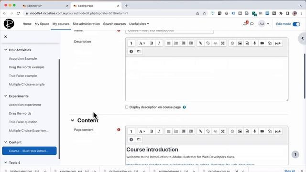This screenshot has width=306, height=172.
Task: Insert image in Page content editor
Action: click(x=240, y=131)
